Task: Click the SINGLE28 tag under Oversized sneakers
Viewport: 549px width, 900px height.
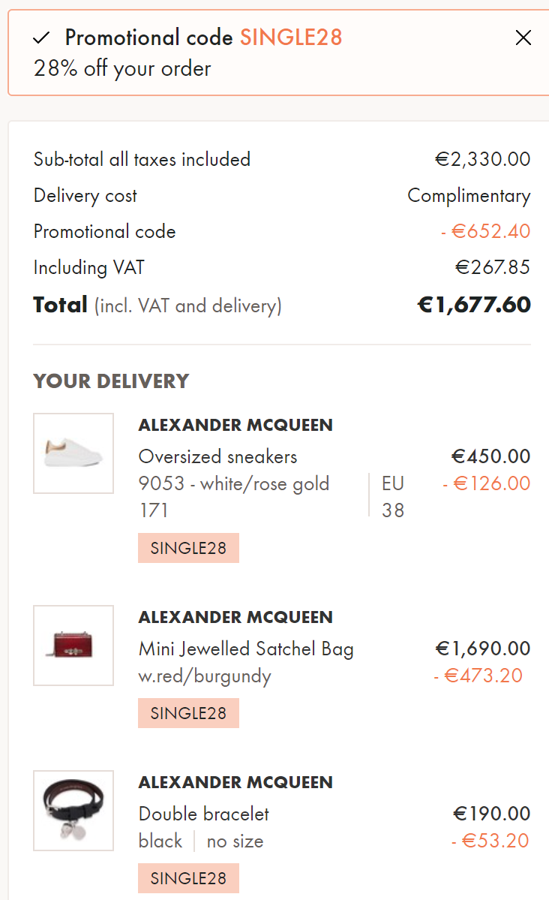Action: click(x=188, y=548)
